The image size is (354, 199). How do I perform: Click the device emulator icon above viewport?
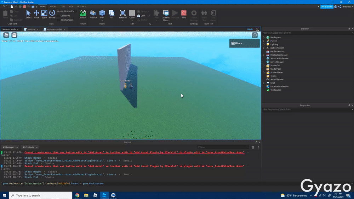258,29
